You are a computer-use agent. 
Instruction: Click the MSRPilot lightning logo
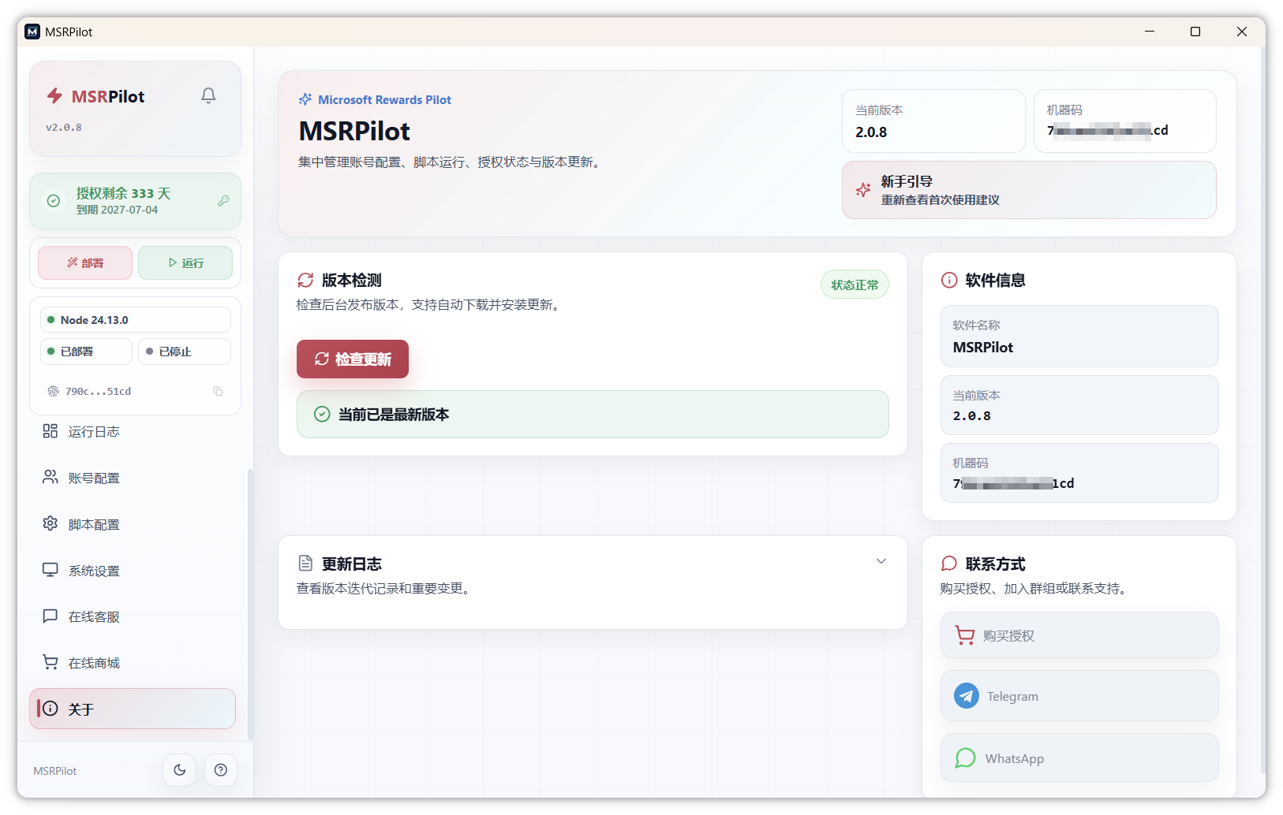54,96
